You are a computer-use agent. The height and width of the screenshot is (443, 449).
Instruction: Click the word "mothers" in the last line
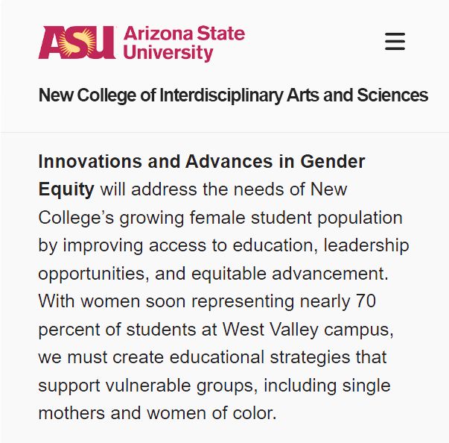(72, 413)
